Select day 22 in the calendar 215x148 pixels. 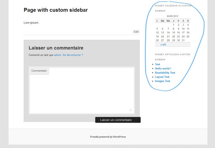coord(173,37)
